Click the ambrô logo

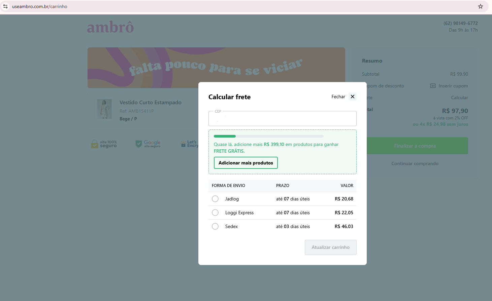pyautogui.click(x=110, y=27)
